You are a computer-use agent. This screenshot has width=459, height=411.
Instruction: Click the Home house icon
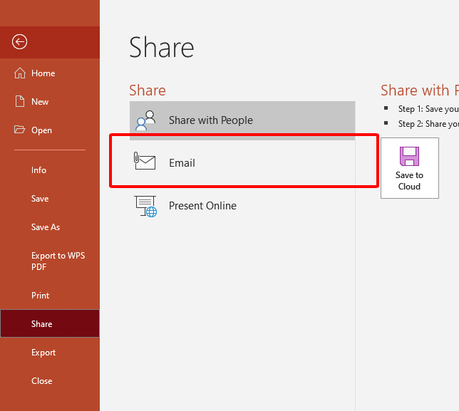point(20,73)
